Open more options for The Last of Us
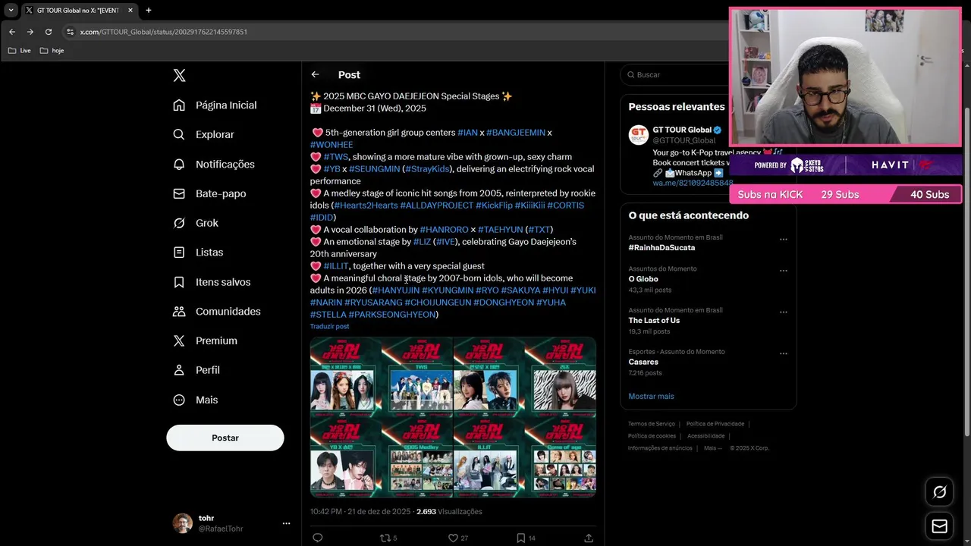The image size is (971, 546). [784, 312]
